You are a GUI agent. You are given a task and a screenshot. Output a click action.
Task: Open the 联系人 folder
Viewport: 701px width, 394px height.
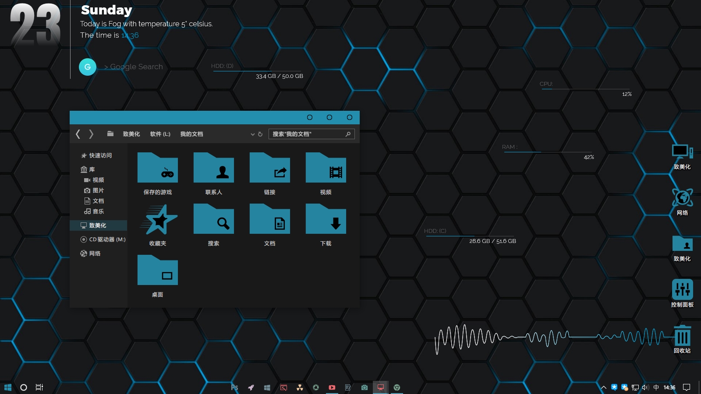click(x=214, y=168)
